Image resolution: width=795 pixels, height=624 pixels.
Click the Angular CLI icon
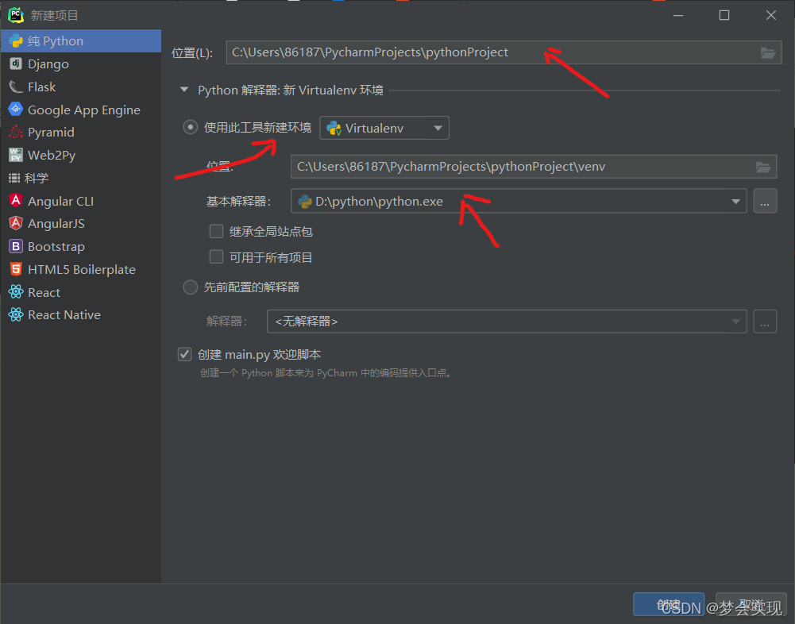[16, 200]
